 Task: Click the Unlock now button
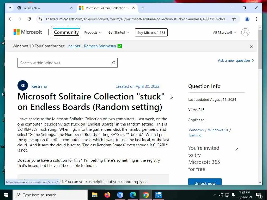(205, 182)
